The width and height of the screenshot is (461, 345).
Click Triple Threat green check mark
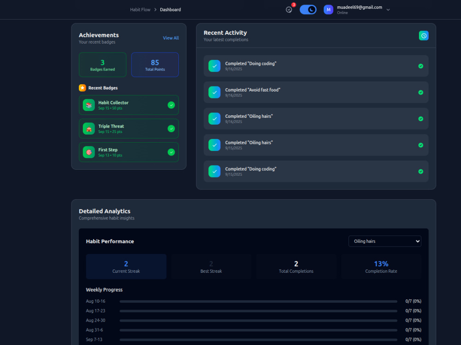[x=171, y=128]
